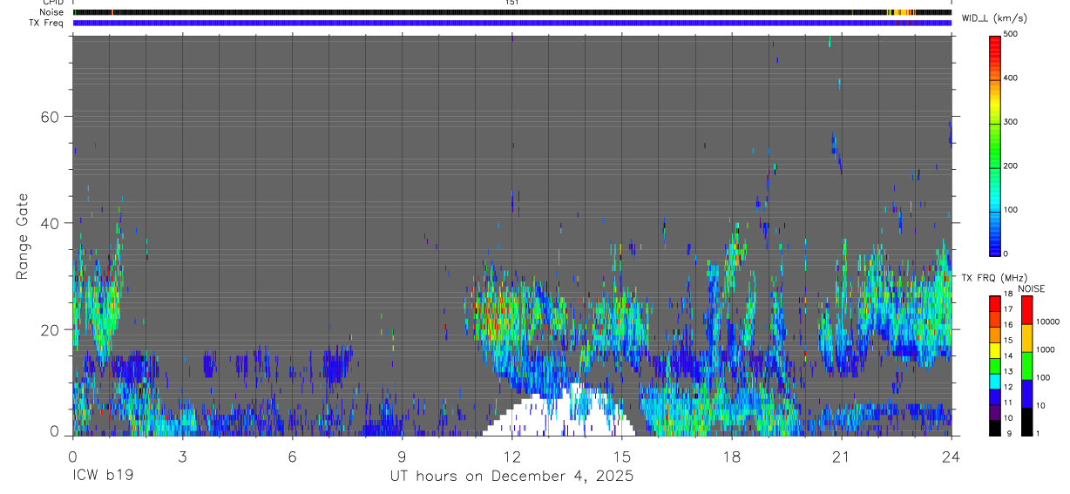Click the 3 tick on UT hours axis

182,456
